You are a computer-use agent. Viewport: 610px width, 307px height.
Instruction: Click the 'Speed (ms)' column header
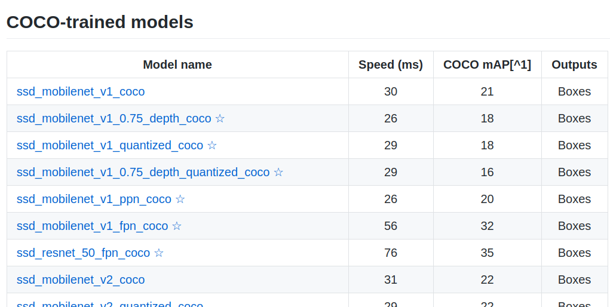coord(391,65)
